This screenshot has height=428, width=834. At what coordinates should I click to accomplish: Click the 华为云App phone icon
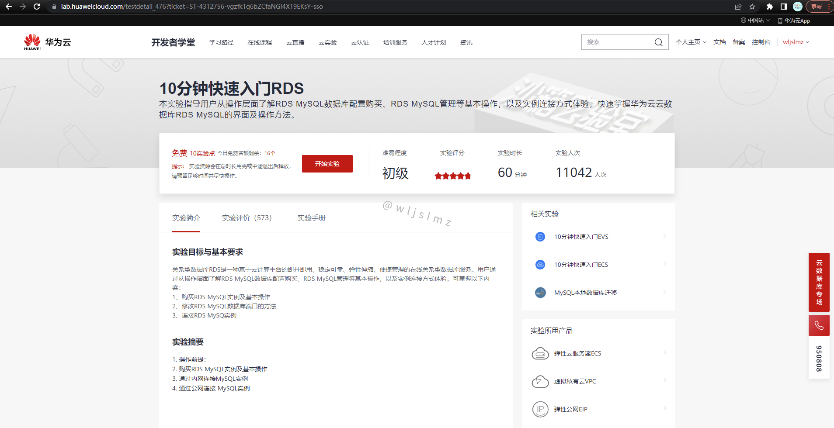click(780, 21)
